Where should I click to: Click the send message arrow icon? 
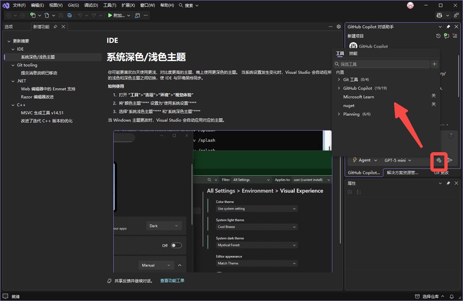450,160
